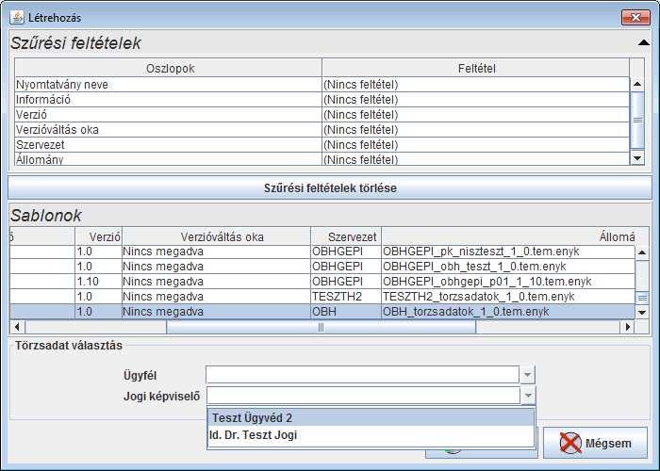Select the Szervezet filter row
The image size is (660, 471).
(x=322, y=145)
